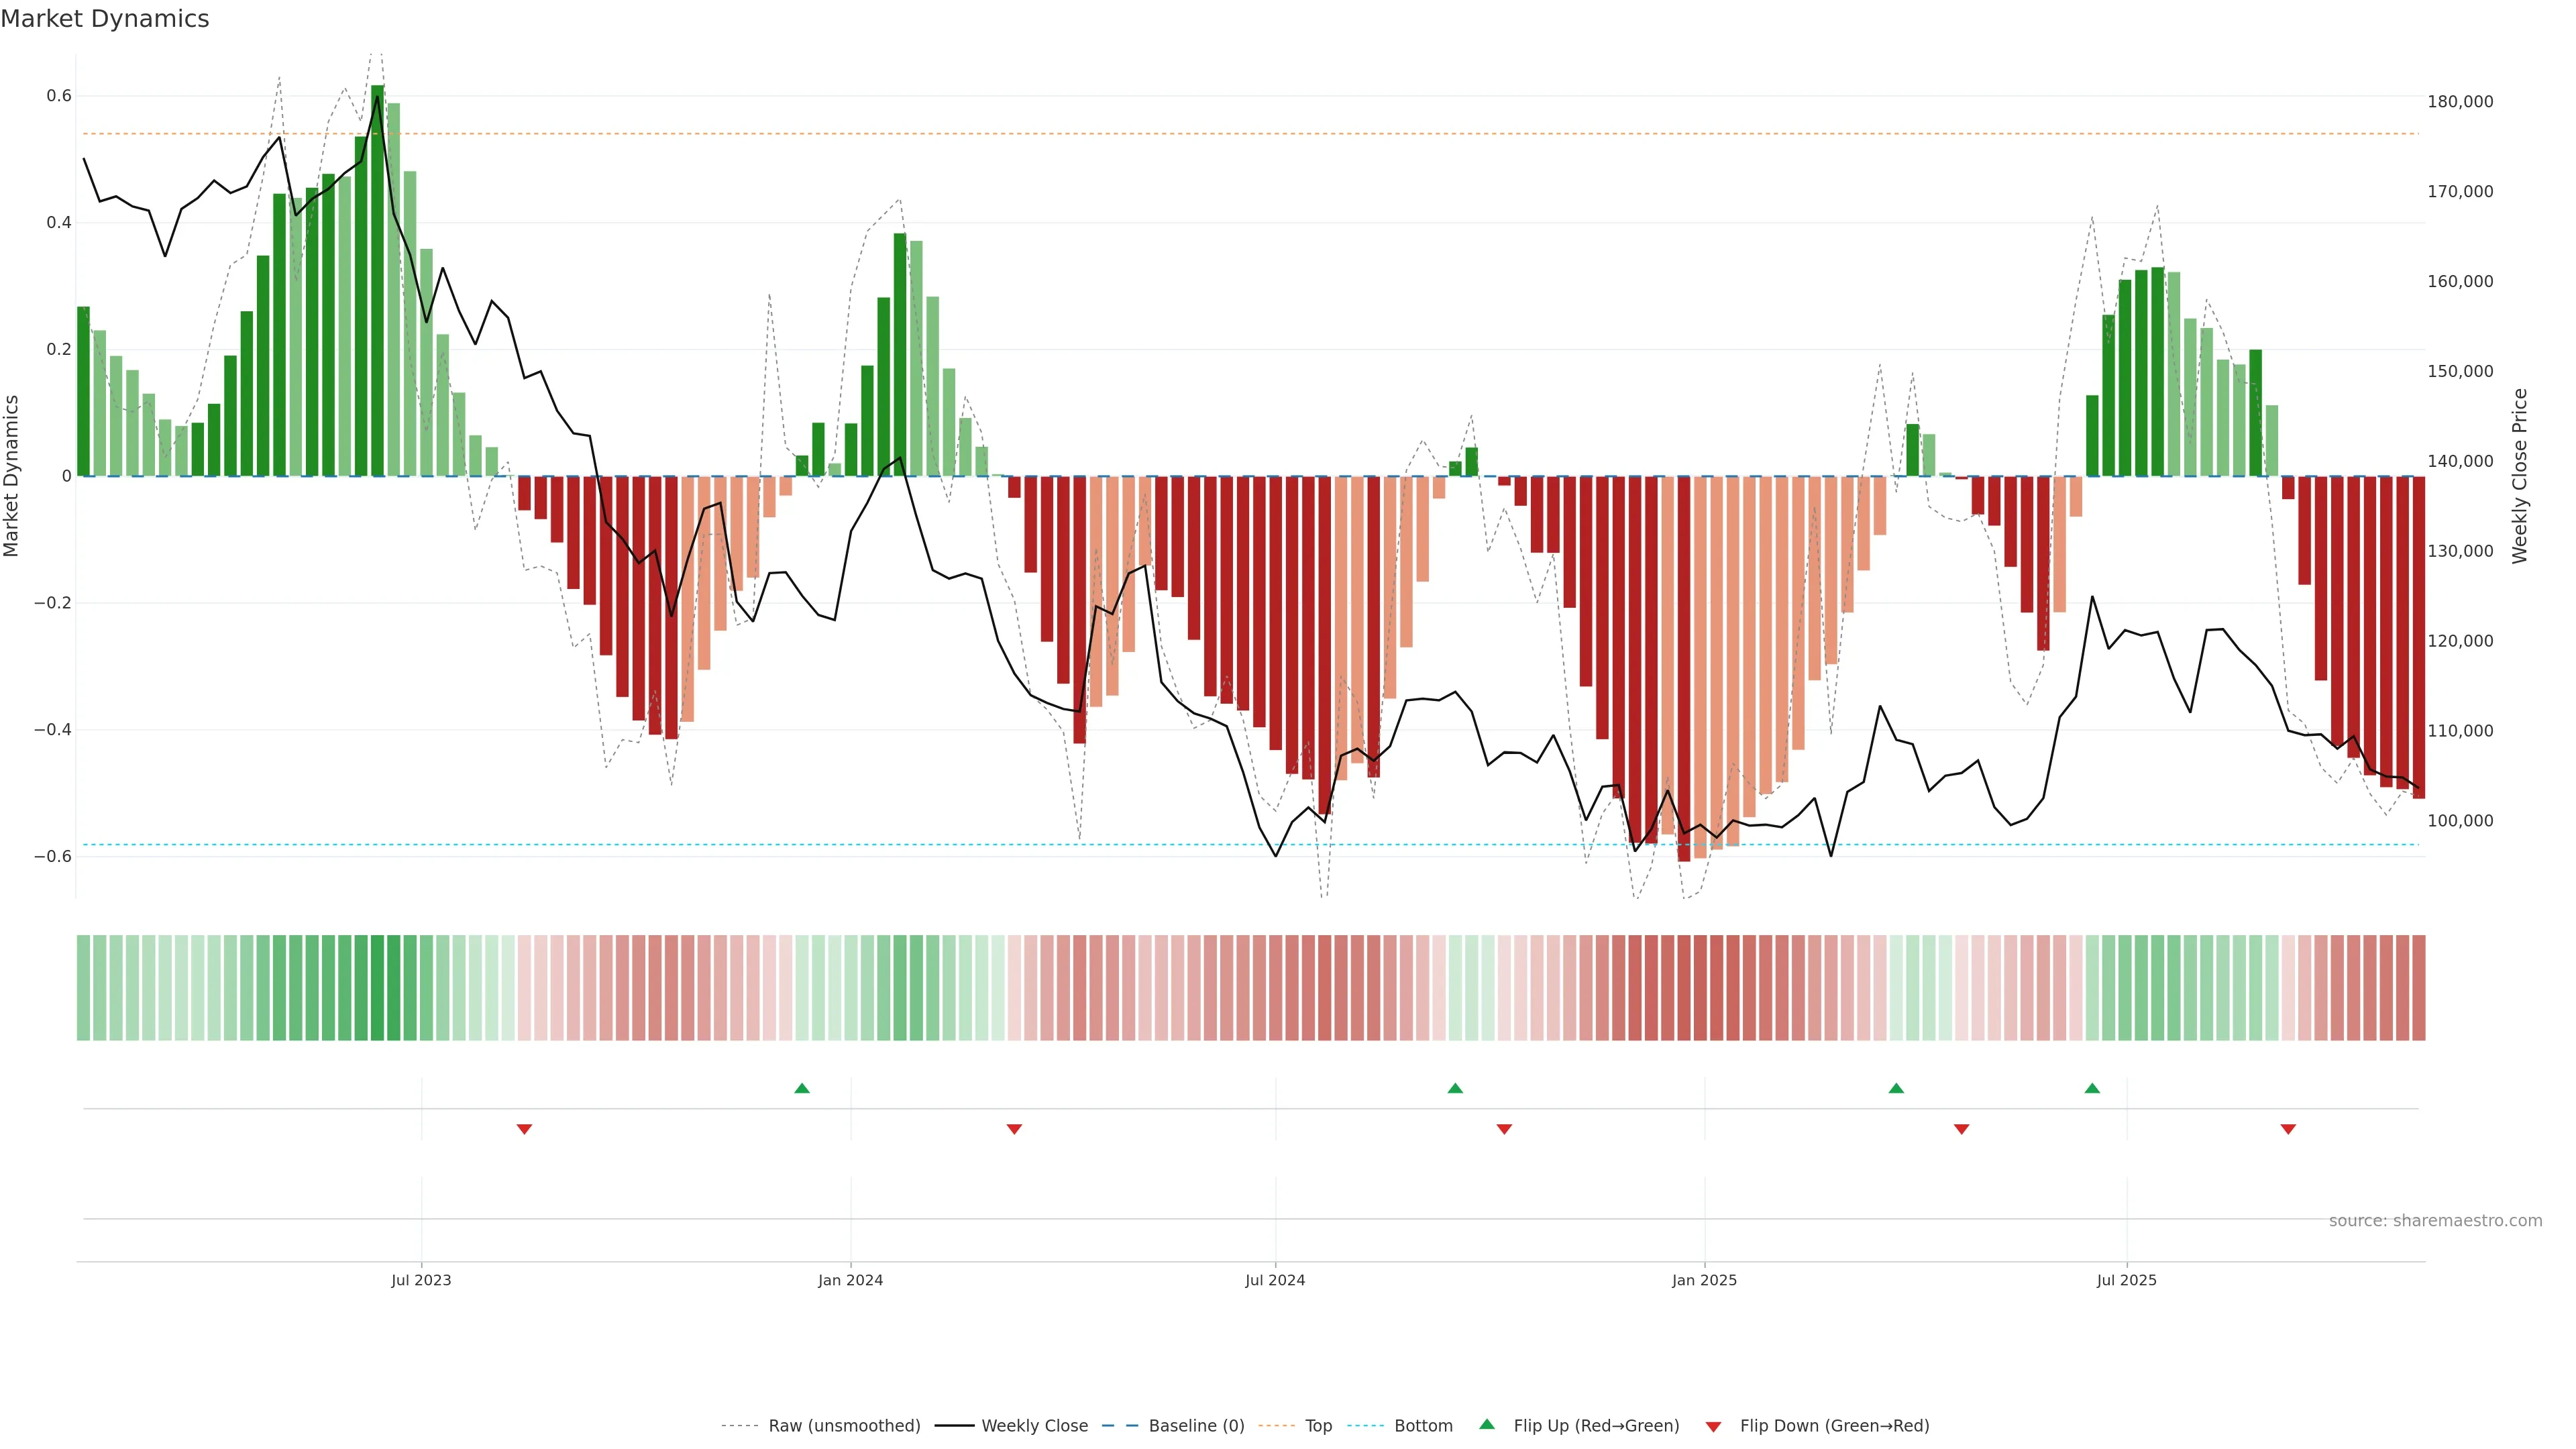Click the red Flip Down marker after Jan 2024

pos(1014,1129)
